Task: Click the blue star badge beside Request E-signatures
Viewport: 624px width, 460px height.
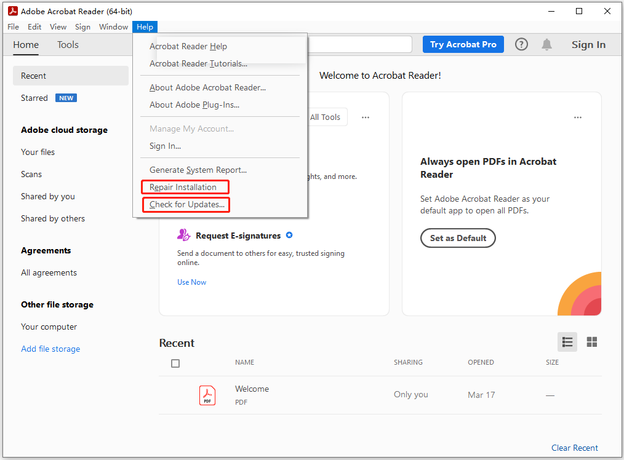Action: 289,235
